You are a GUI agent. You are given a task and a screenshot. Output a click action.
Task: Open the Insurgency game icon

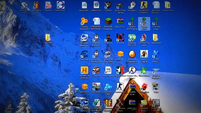pyautogui.click(x=132, y=6)
